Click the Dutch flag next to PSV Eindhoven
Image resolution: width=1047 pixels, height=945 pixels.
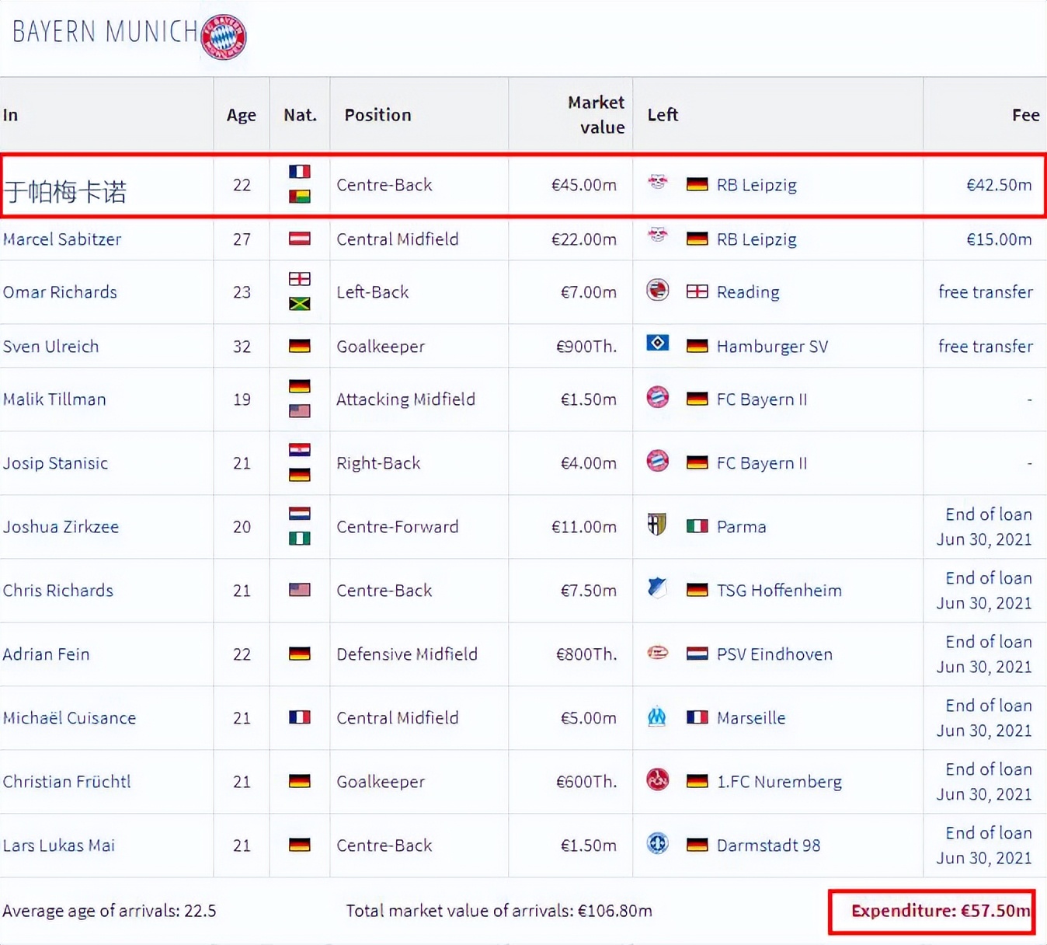[697, 654]
